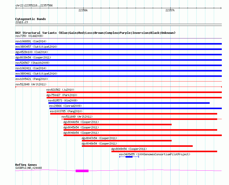
Task: Open esv3405455 (1000GenomesConsortiumPilotProject) label
Action: pos(155,154)
